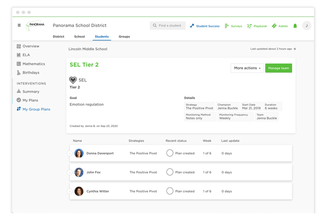
Task: Click Cynthia Witter's name
Action: (x=98, y=191)
